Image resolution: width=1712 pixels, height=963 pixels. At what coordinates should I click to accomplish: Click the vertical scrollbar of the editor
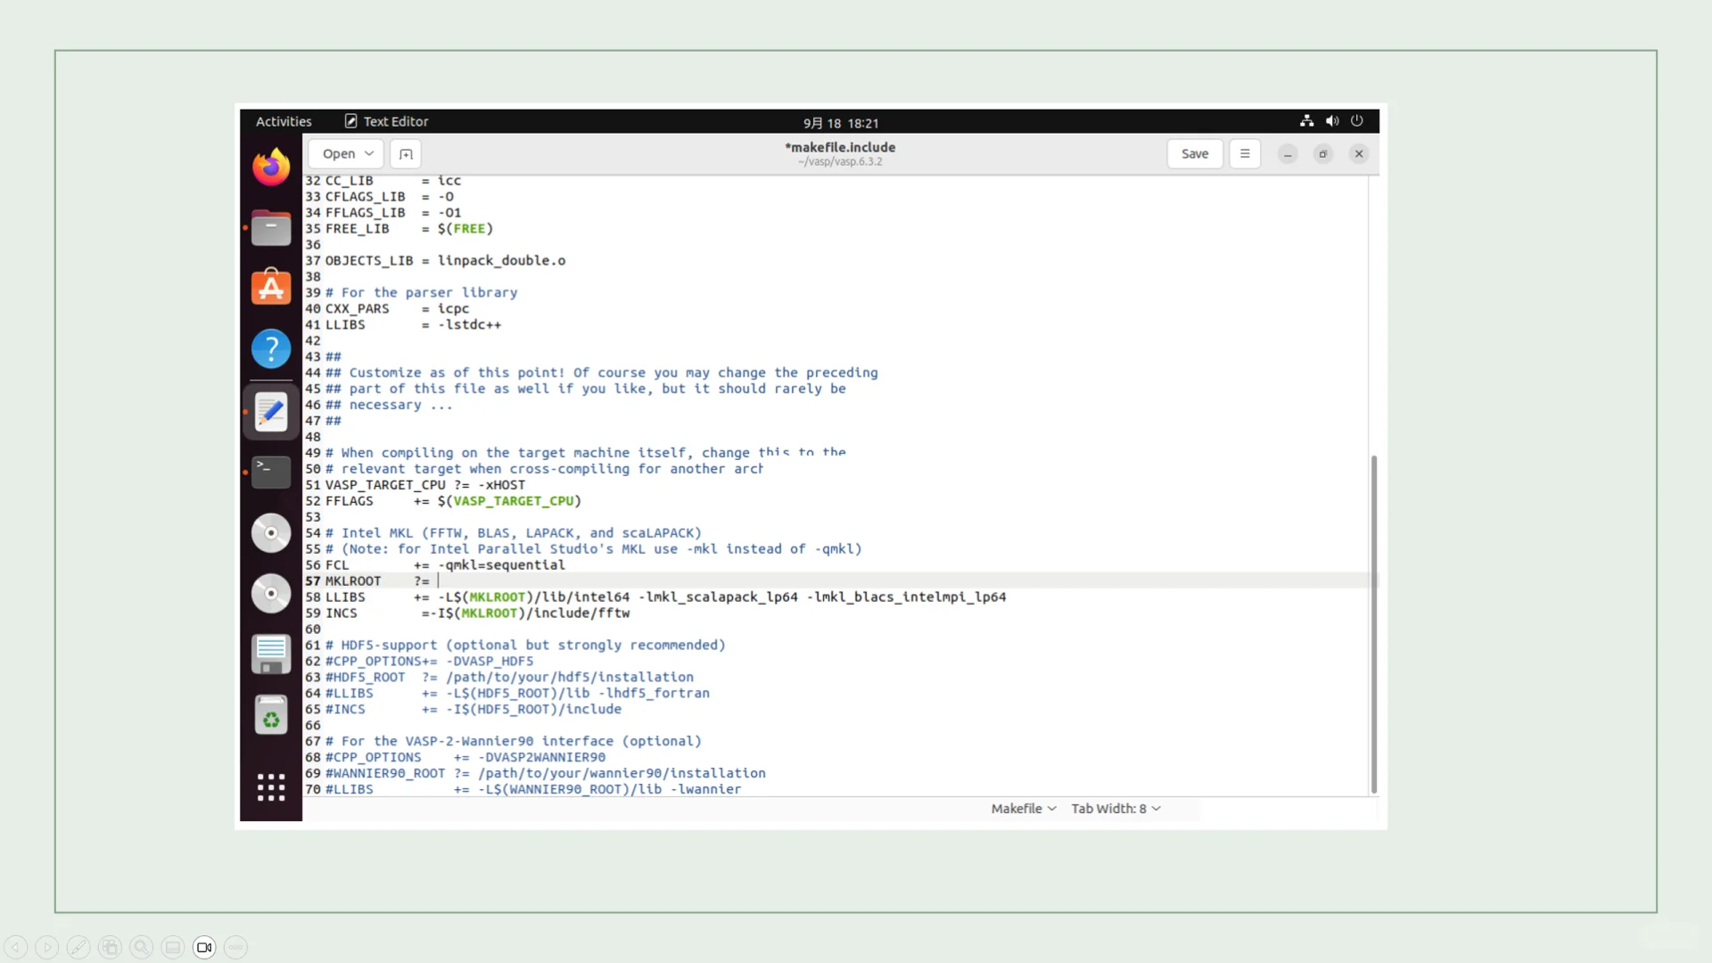[x=1373, y=624]
